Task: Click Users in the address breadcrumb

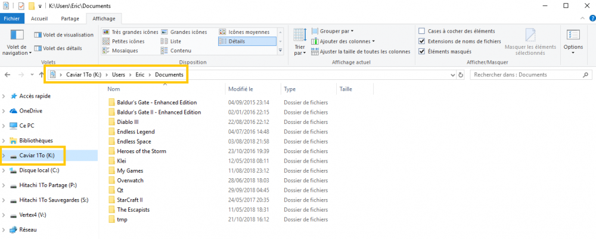Action: point(118,75)
